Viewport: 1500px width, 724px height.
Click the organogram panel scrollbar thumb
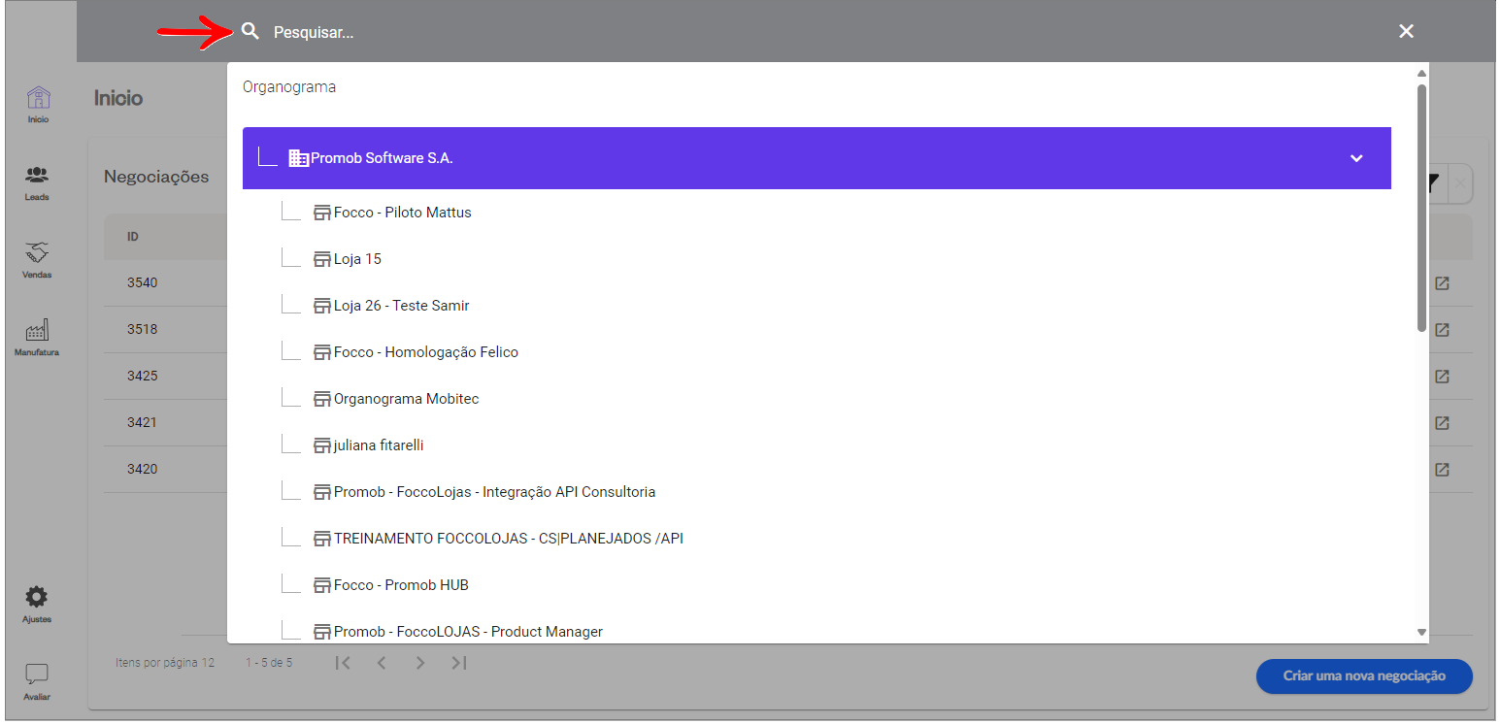coord(1421,208)
